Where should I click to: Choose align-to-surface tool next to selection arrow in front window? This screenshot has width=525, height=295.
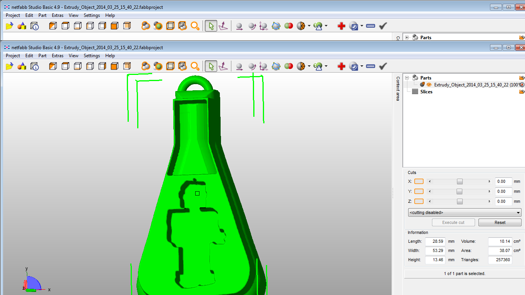[223, 66]
